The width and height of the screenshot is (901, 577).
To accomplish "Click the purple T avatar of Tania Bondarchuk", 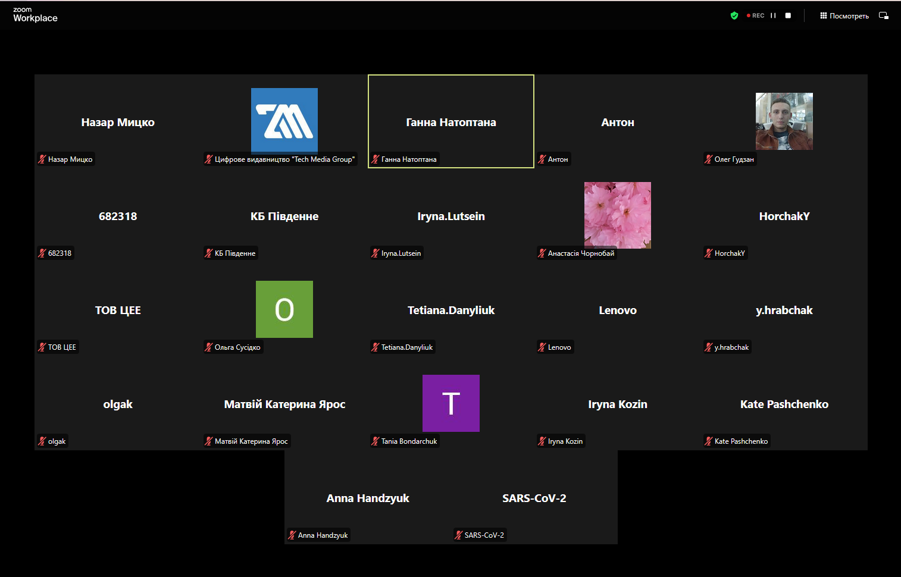I will pos(450,403).
